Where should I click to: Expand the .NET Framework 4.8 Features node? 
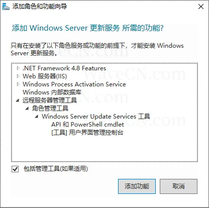click(18, 68)
